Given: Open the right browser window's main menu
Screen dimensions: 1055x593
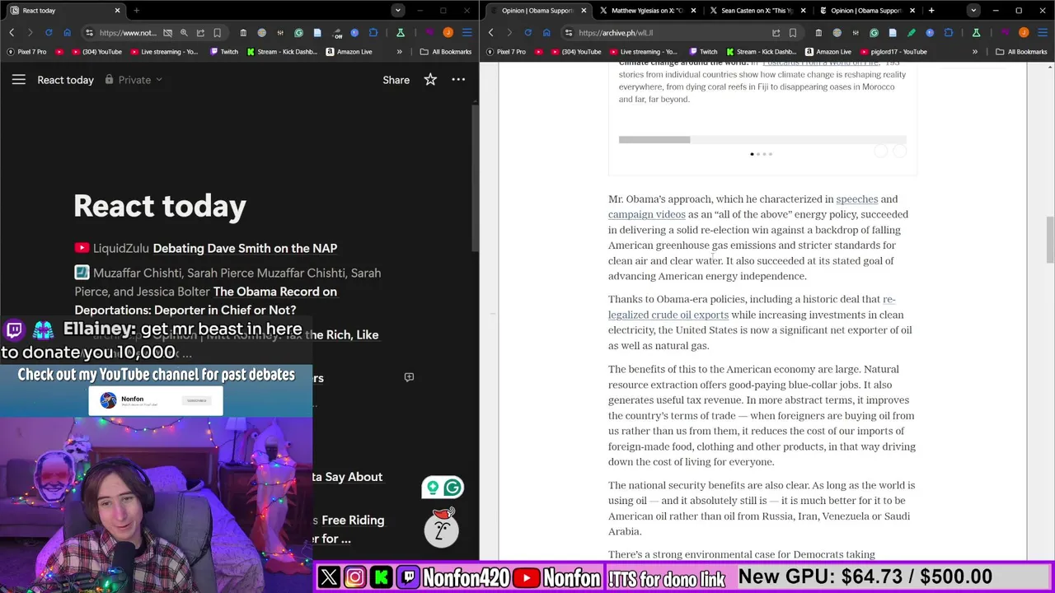Looking at the screenshot, I should pyautogui.click(x=1042, y=33).
